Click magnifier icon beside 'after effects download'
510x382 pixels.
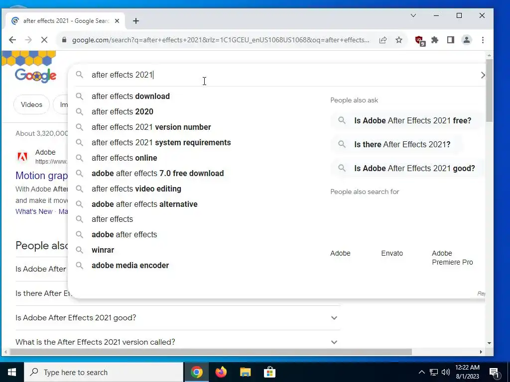point(79,96)
